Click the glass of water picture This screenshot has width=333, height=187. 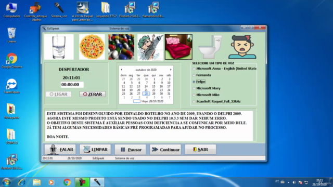click(59, 47)
